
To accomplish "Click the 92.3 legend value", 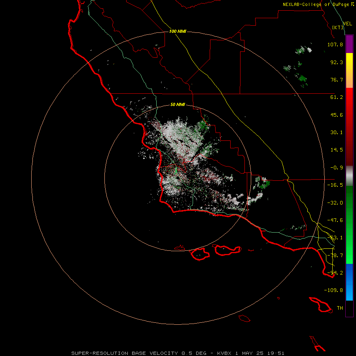I will tap(337, 62).
